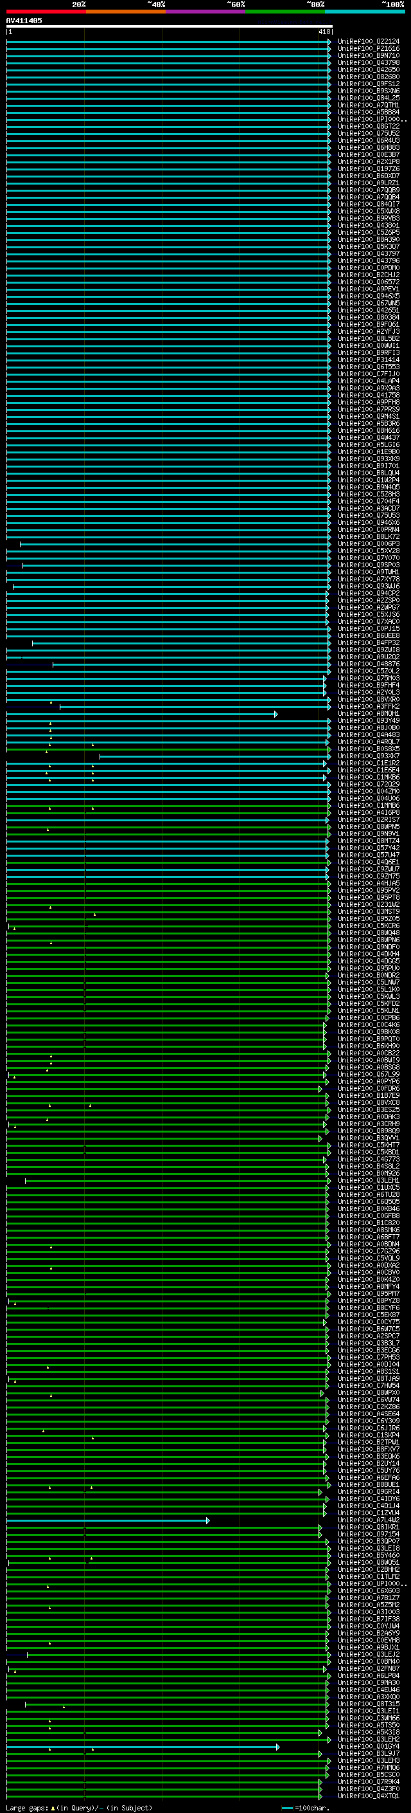Open hit UniRef100_Q42650

point(369,69)
